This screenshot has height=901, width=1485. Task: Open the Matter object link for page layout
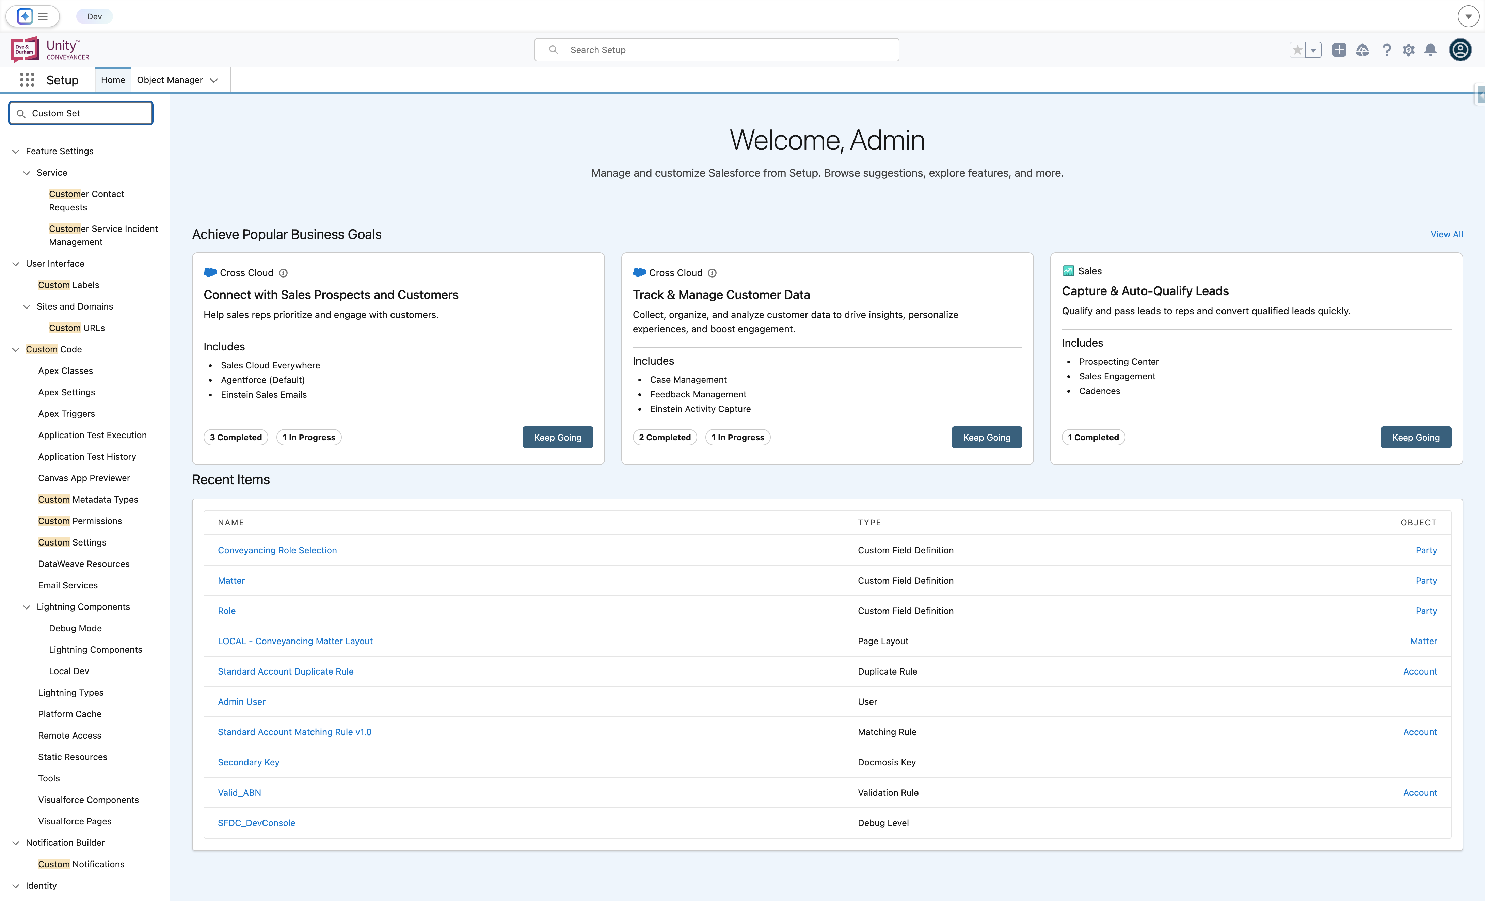1423,641
